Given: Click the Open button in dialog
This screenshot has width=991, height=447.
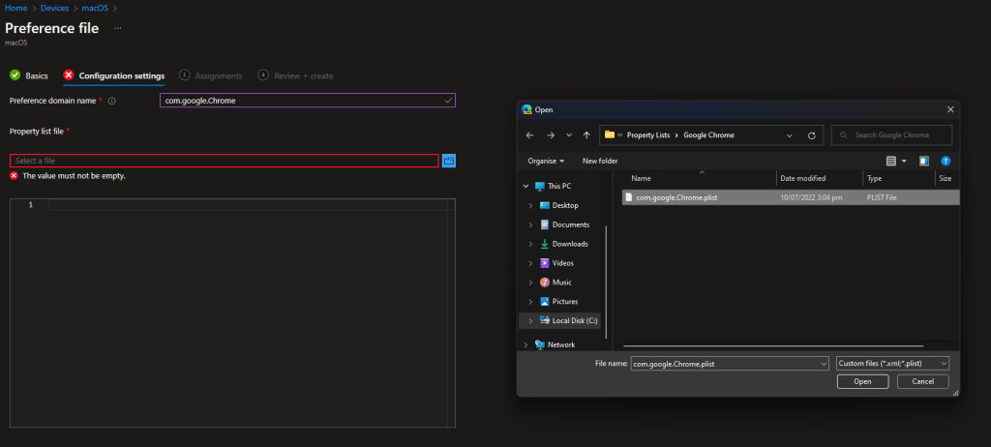Looking at the screenshot, I should coord(862,381).
